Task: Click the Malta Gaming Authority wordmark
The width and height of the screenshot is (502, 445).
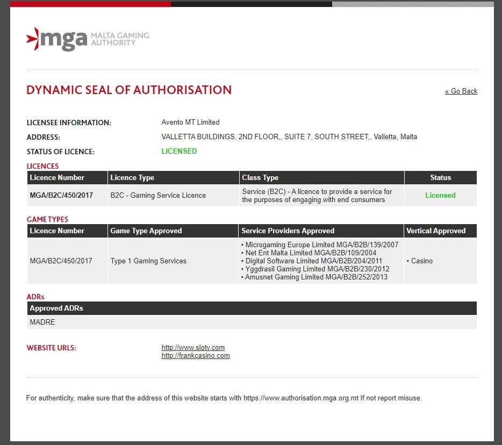Action: (x=120, y=39)
